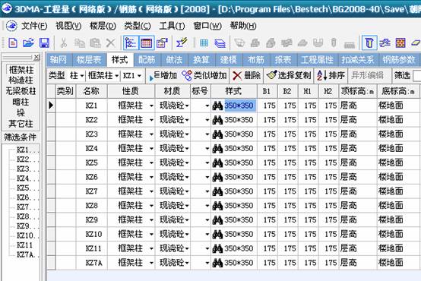Toggle the column tool toolbar button
421x281 pixels.
coord(369,43)
